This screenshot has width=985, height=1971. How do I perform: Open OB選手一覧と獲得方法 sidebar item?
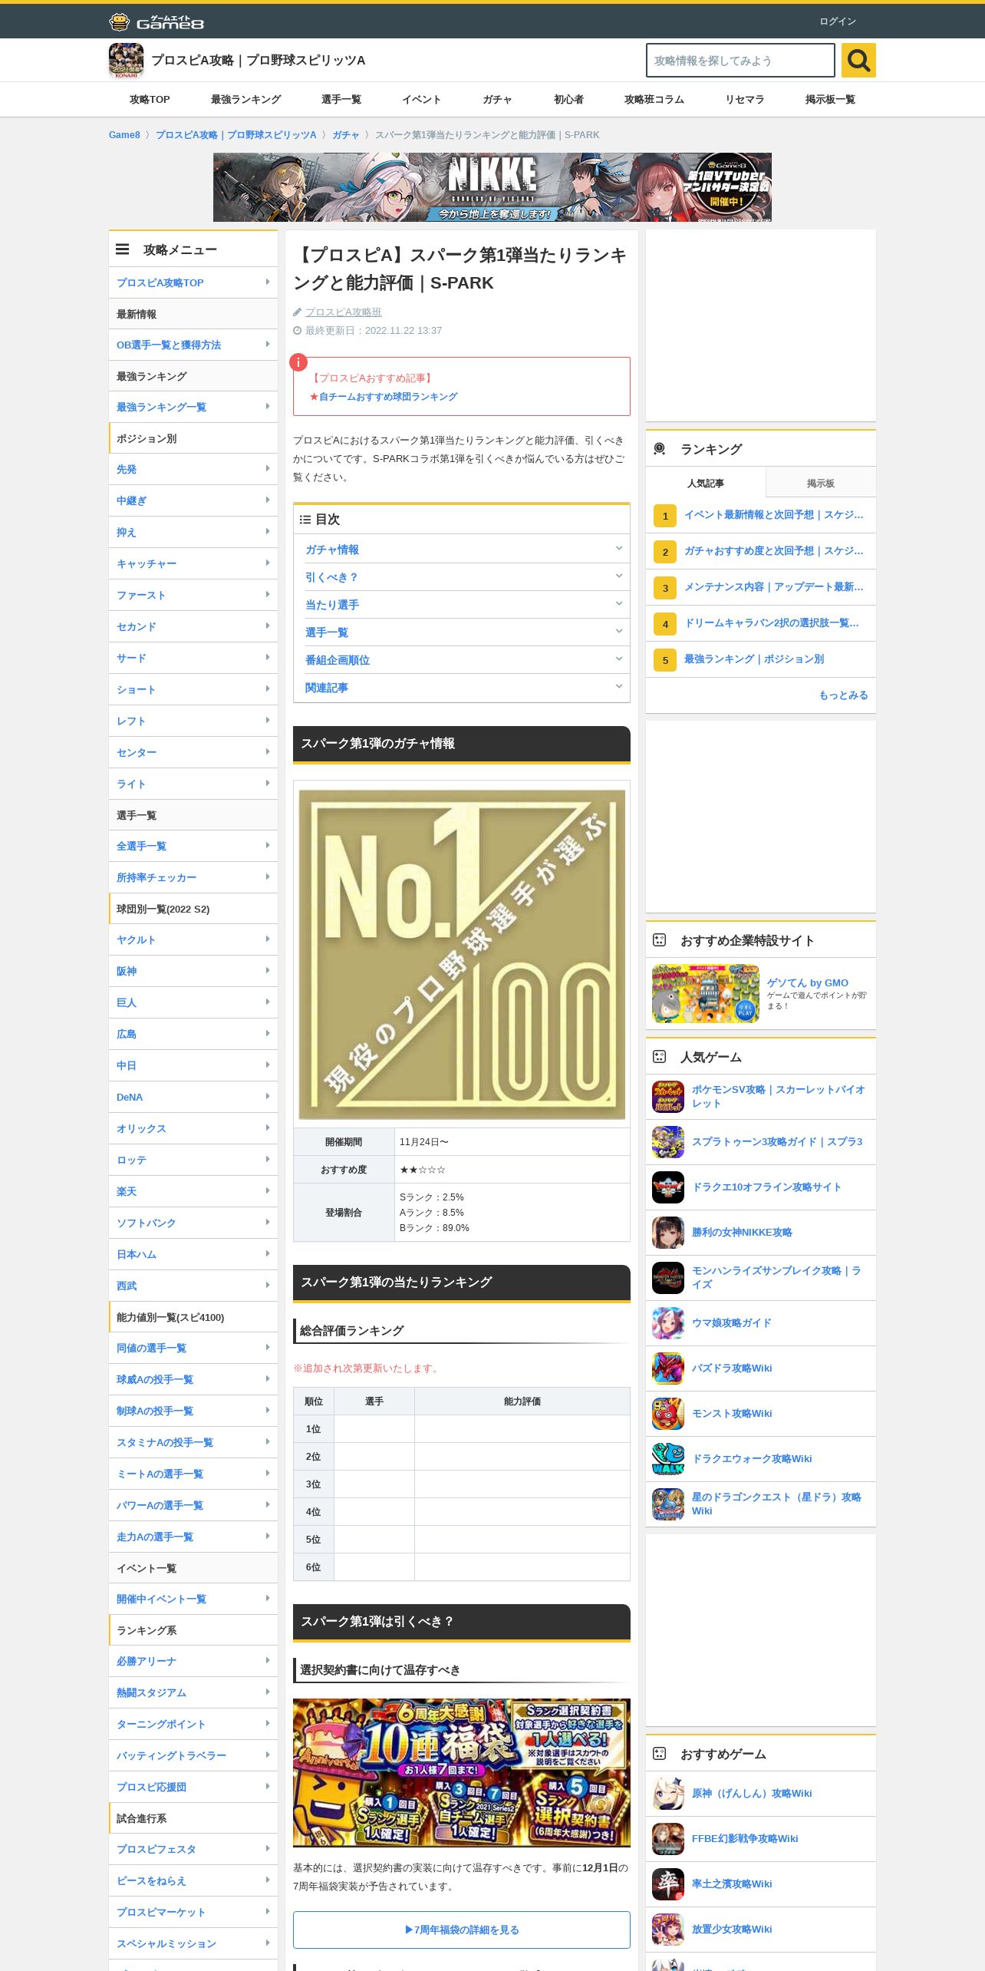[193, 345]
